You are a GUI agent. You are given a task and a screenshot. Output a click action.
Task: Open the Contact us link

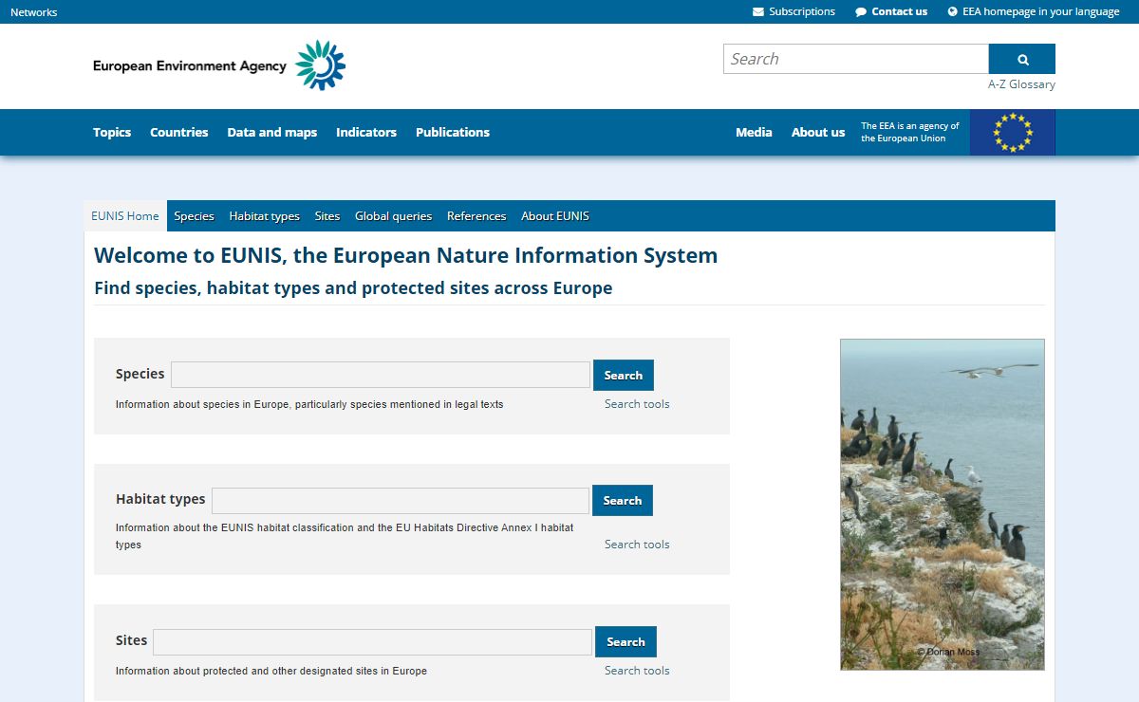tap(891, 11)
